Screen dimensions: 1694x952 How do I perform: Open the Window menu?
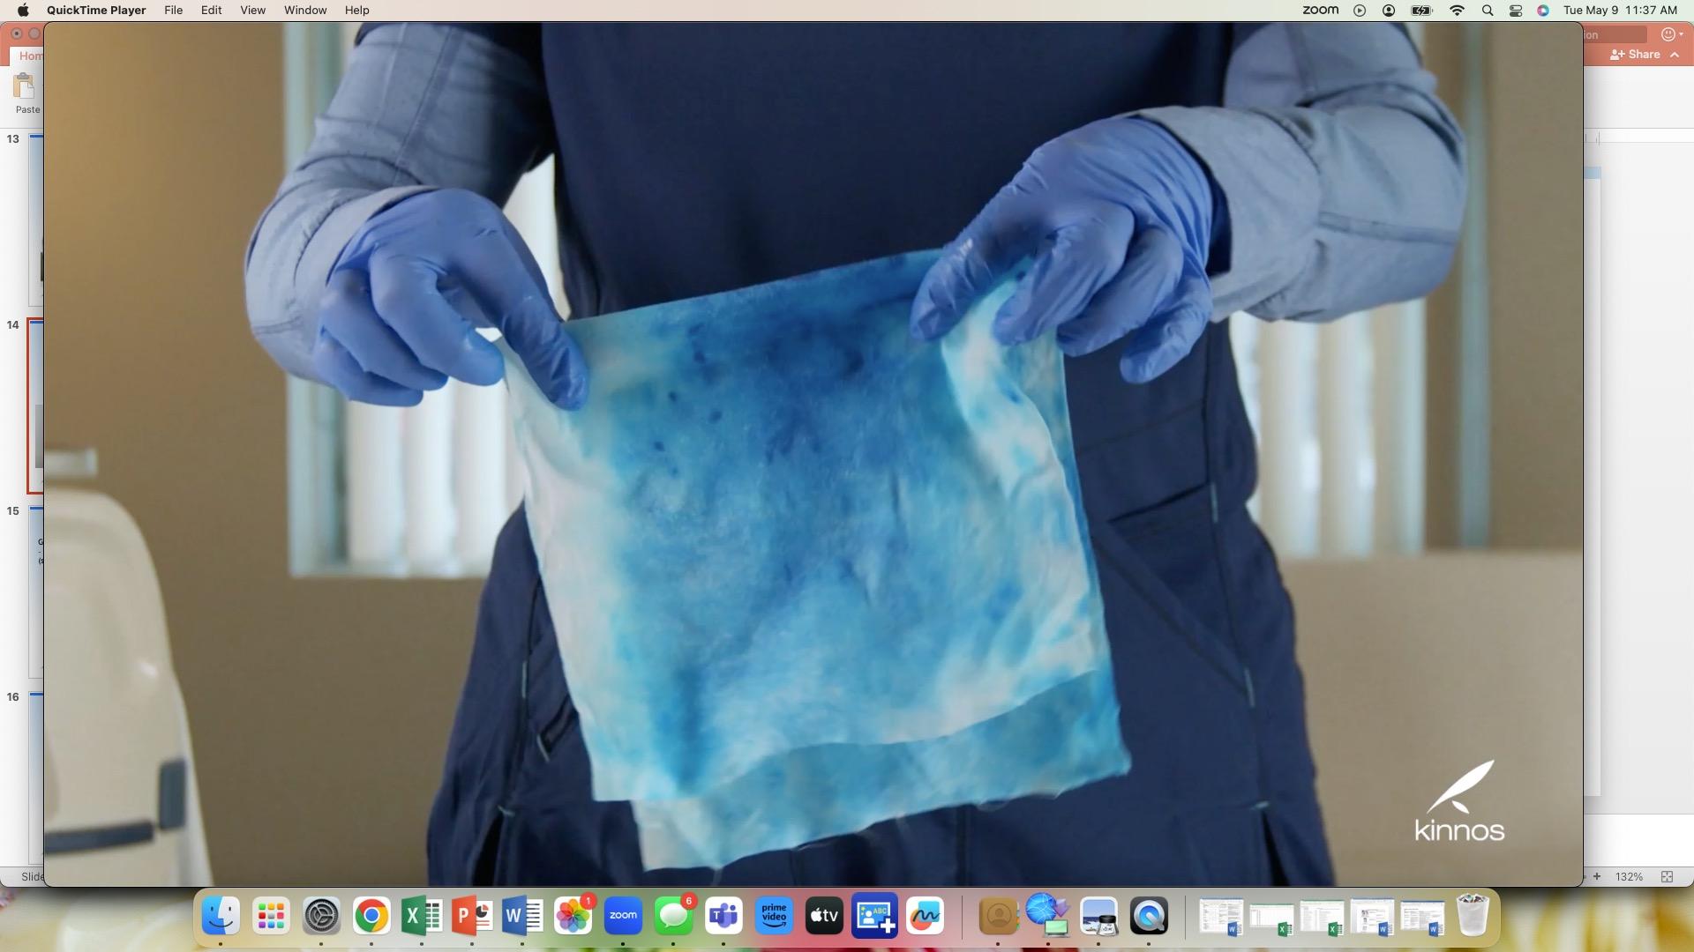(305, 11)
